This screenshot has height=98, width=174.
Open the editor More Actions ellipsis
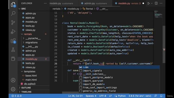161,3
